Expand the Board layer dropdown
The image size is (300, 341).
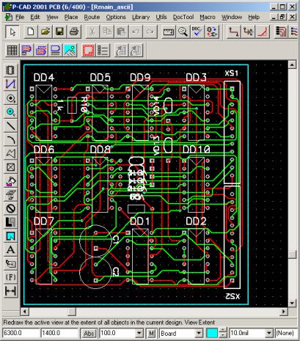(199, 333)
